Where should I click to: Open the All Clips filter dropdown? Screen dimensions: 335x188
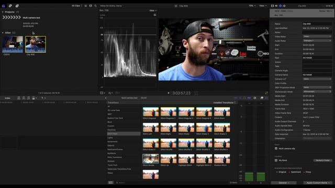77,6
